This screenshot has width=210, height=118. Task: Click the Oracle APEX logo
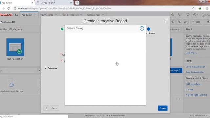pyautogui.click(x=9, y=15)
